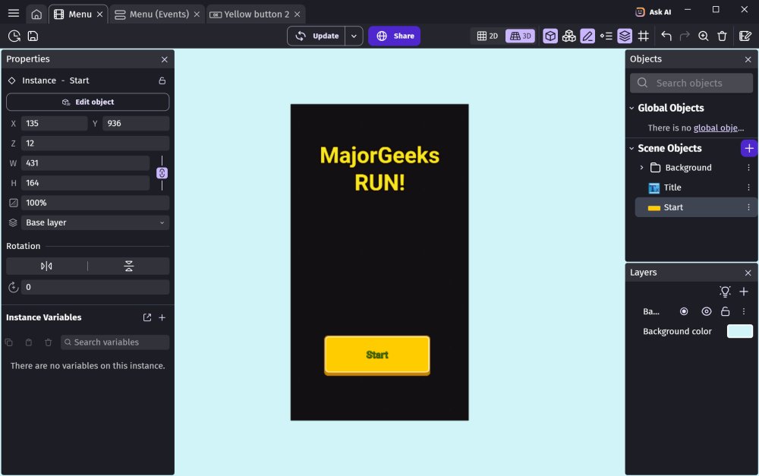
Task: Open the zoom magnifier options
Action: (x=704, y=36)
